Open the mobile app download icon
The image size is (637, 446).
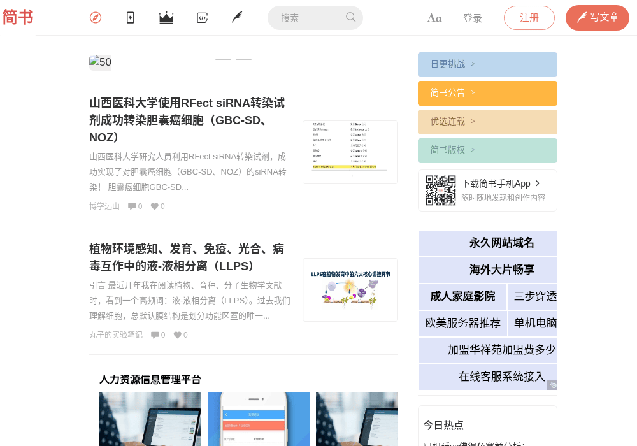[x=131, y=18]
